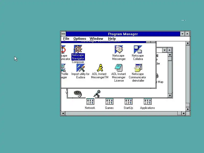This screenshot has height=153, width=204.
Task: Click back group window scrollbar down arrow
Action: (x=170, y=95)
